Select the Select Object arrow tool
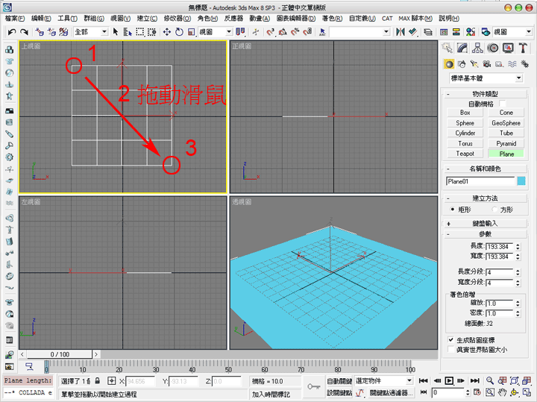This screenshot has width=537, height=402. pos(116,32)
